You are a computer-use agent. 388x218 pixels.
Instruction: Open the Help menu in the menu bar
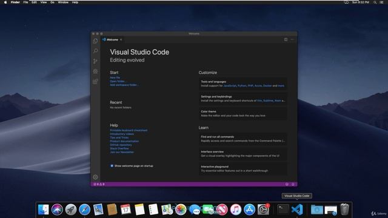(75, 2)
